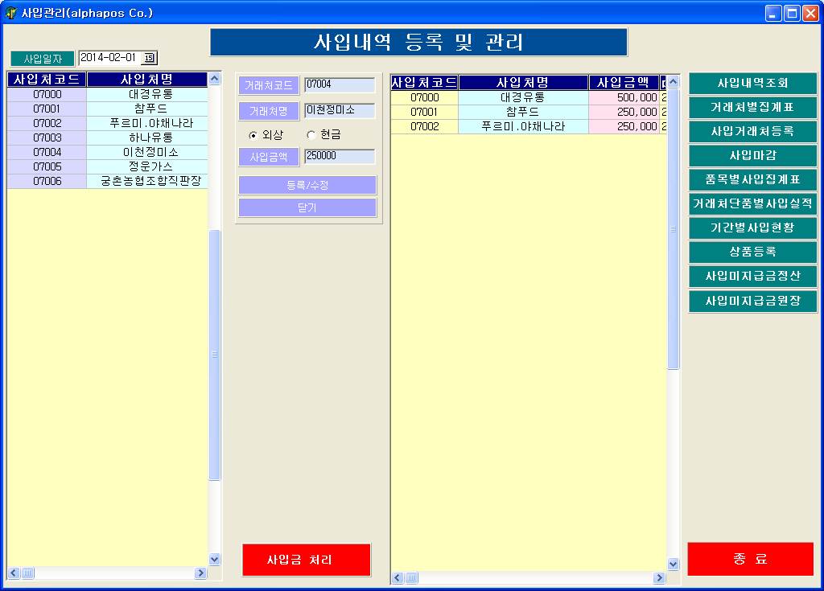Open 거래처단품별사입실적 from the side menu
824x591 pixels.
coord(752,203)
